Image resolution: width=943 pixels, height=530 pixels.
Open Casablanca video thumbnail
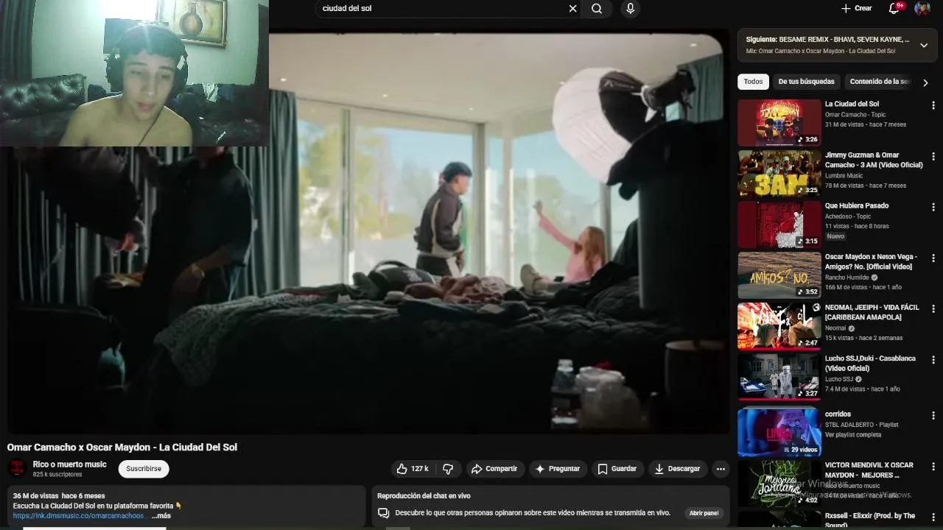pyautogui.click(x=779, y=377)
